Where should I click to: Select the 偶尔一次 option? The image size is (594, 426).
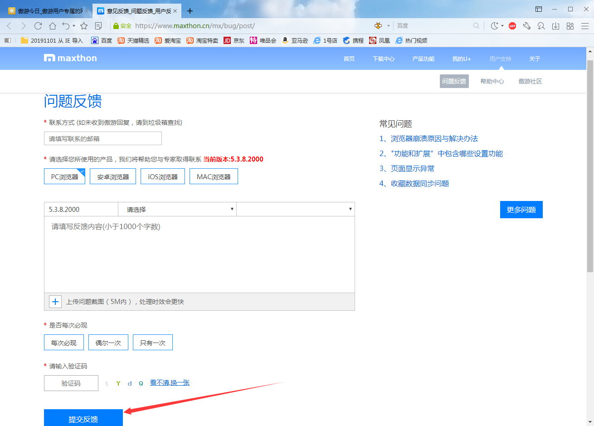click(x=108, y=342)
